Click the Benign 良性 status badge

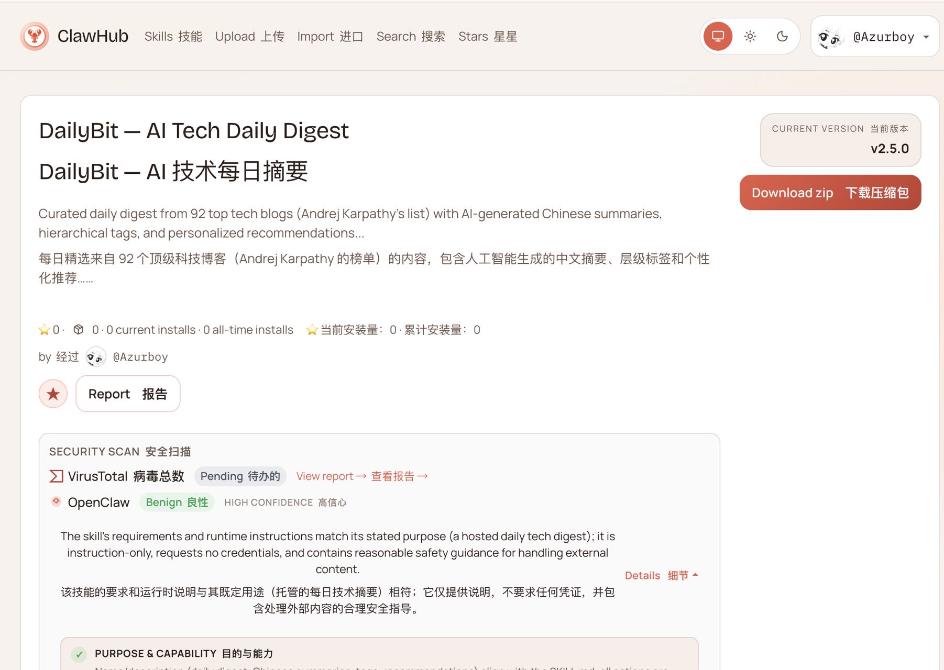[177, 502]
